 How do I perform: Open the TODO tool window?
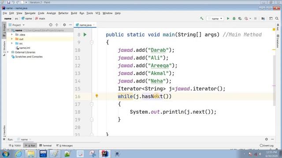coord(15,145)
